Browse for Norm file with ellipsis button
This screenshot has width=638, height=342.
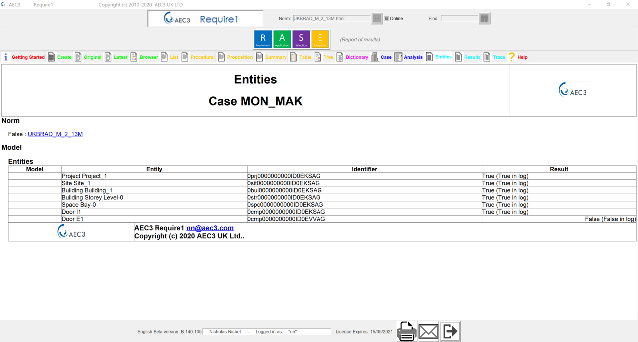[377, 18]
